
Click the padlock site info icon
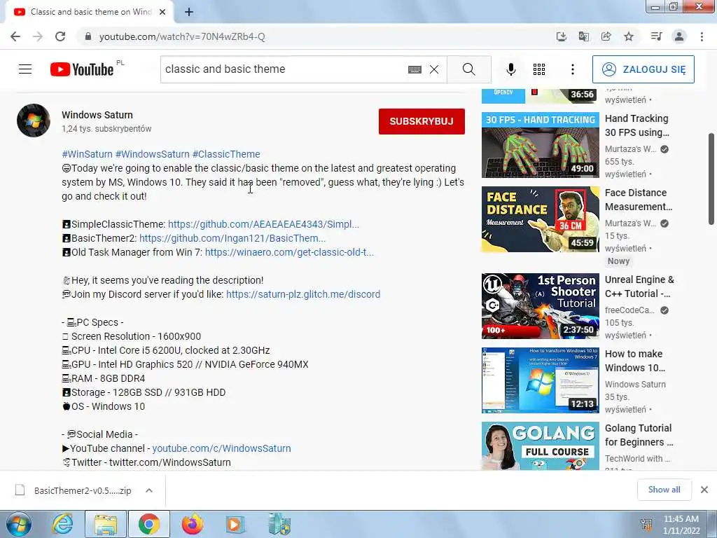click(88, 36)
